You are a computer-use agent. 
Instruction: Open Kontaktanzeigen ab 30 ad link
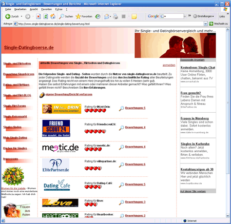(197, 169)
